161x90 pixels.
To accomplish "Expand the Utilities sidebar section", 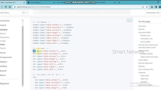I will (x=4, y=66).
